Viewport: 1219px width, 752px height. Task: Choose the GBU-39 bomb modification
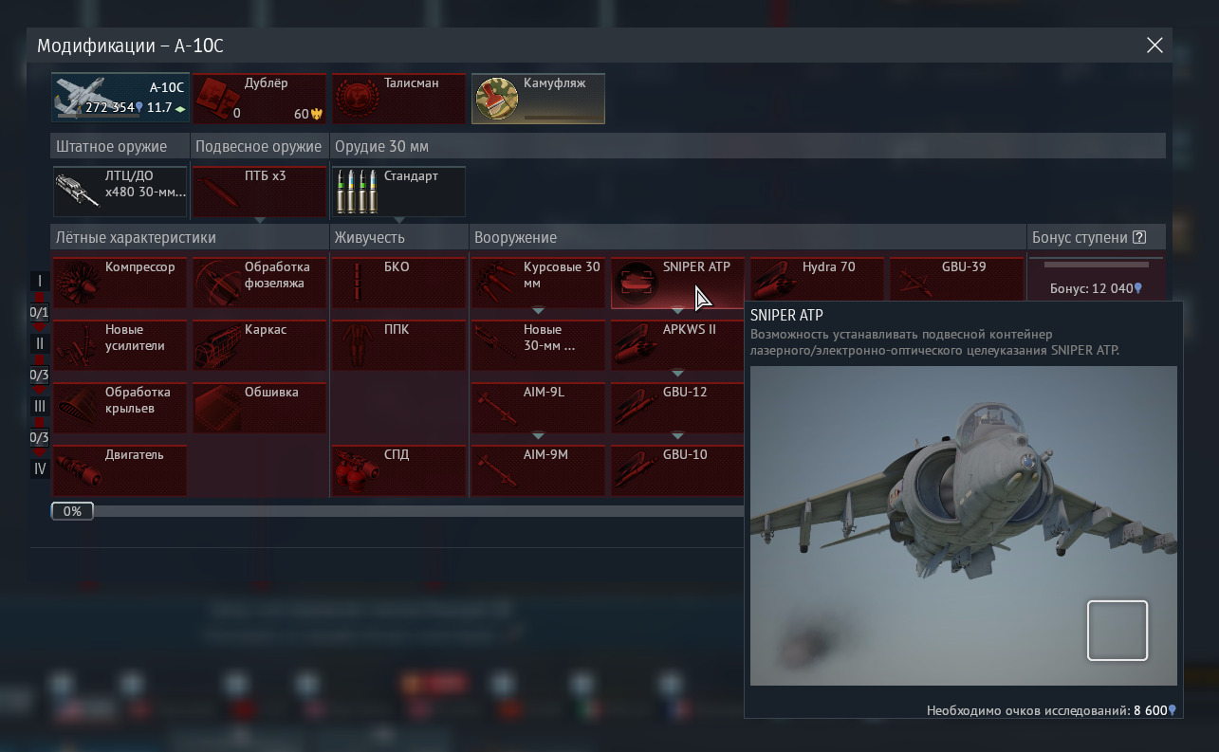(x=956, y=282)
